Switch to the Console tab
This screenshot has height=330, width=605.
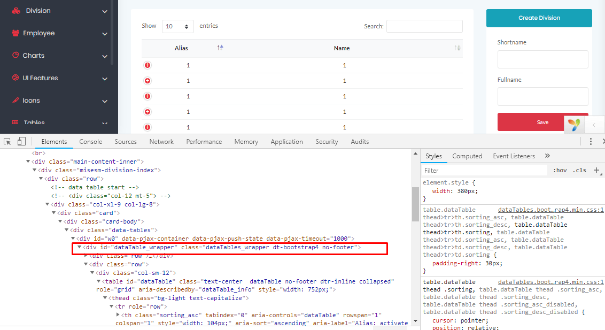point(91,142)
